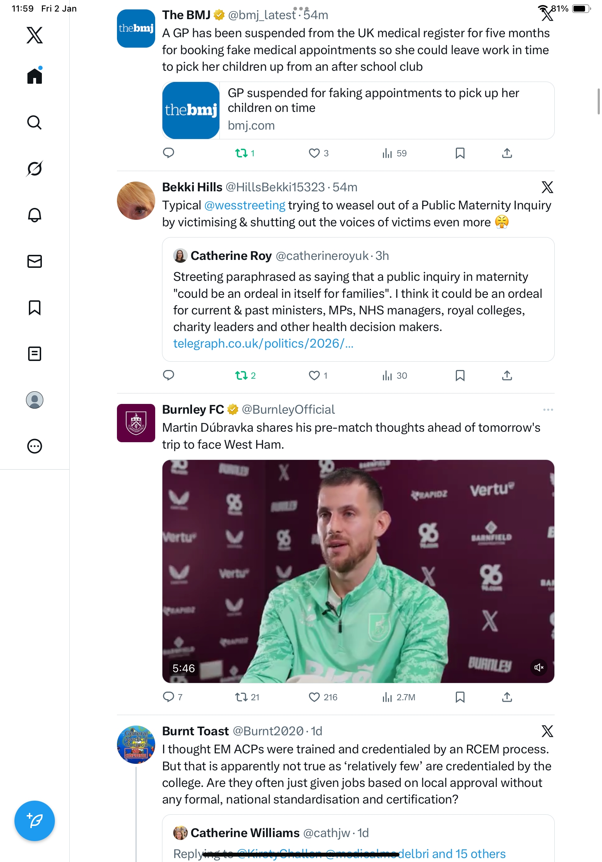602x862 pixels.
Task: Open Bookmarks from the sidebar
Action: 35,308
